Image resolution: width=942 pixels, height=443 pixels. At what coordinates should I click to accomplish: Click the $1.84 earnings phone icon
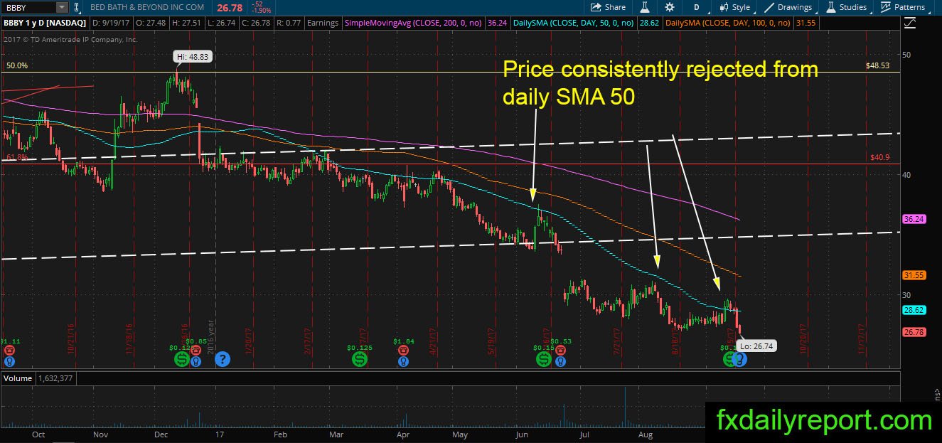404,350
